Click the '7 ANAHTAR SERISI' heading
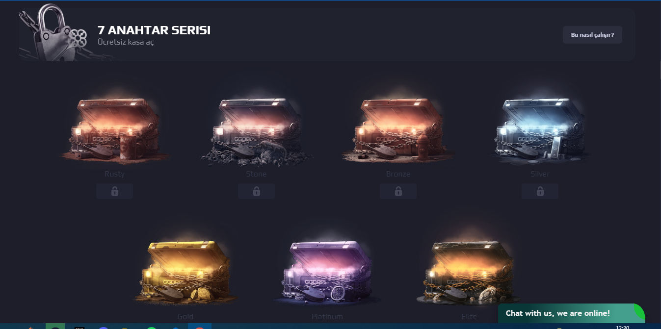Image resolution: width=661 pixels, height=329 pixels. [154, 30]
